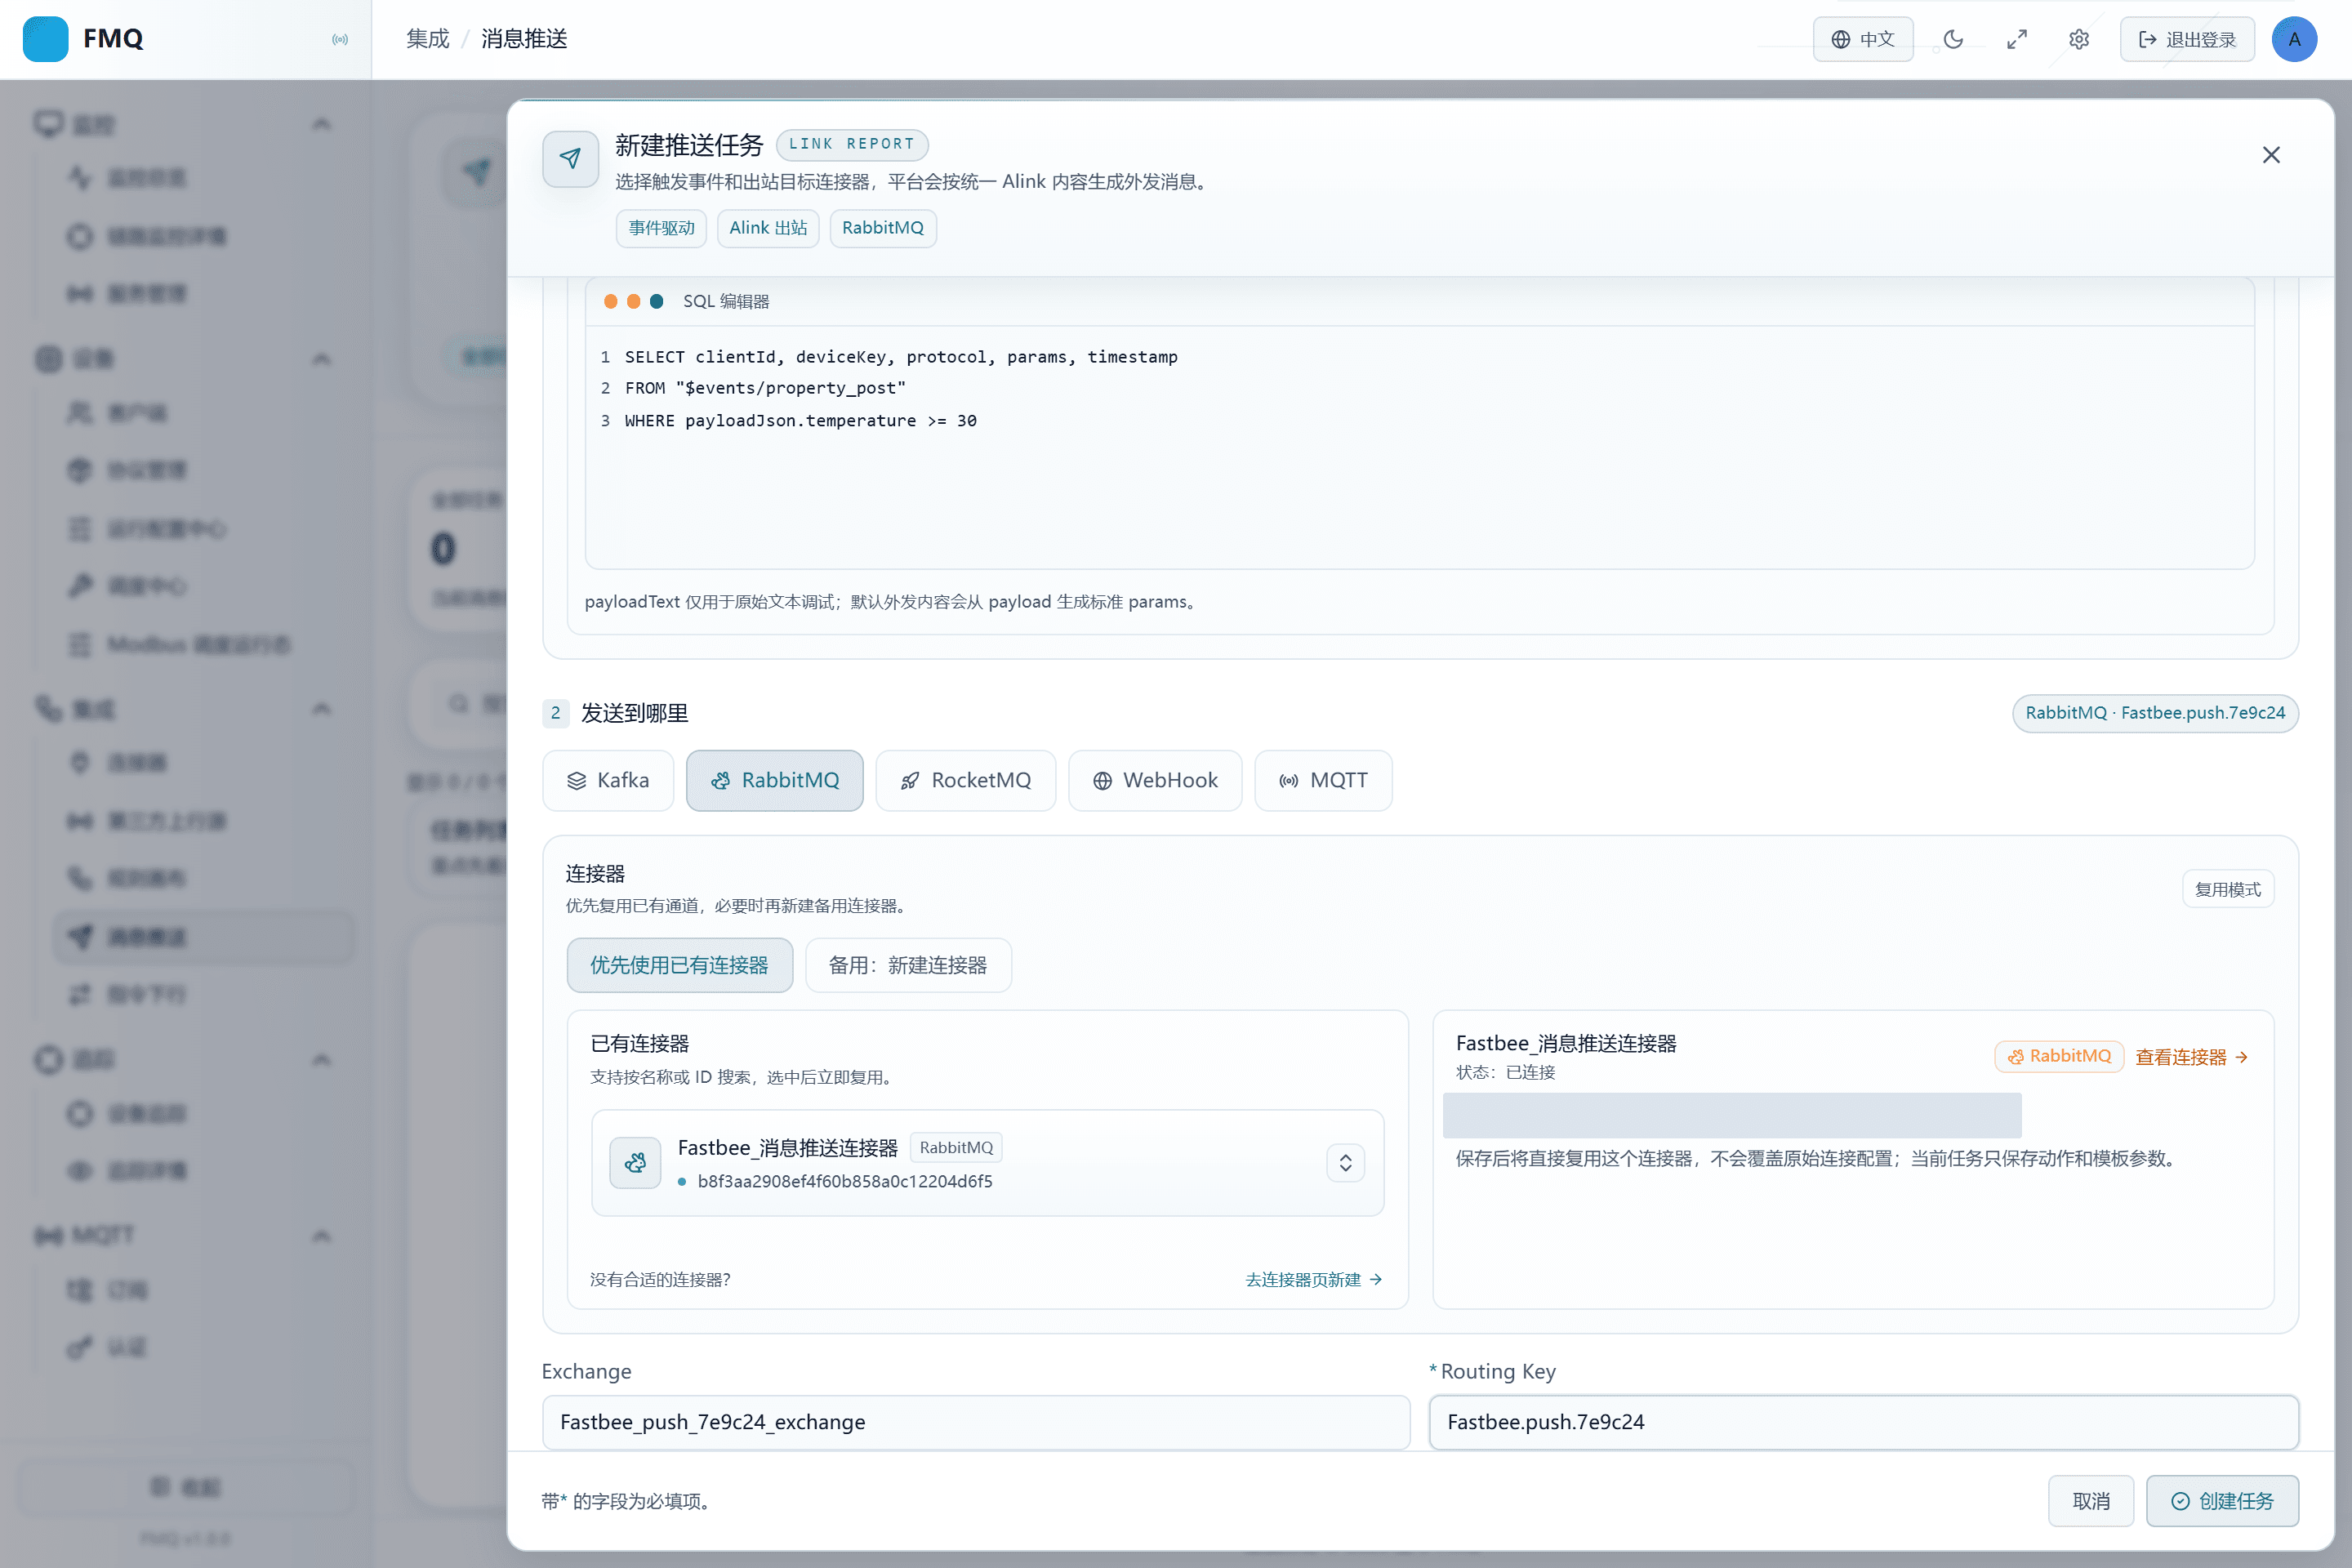2352x1568 pixels.
Task: Click the RabbitMQ connector icon in list
Action: (x=635, y=1162)
